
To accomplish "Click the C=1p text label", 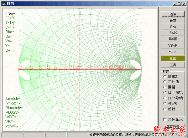I will pyautogui.click(x=10, y=27).
